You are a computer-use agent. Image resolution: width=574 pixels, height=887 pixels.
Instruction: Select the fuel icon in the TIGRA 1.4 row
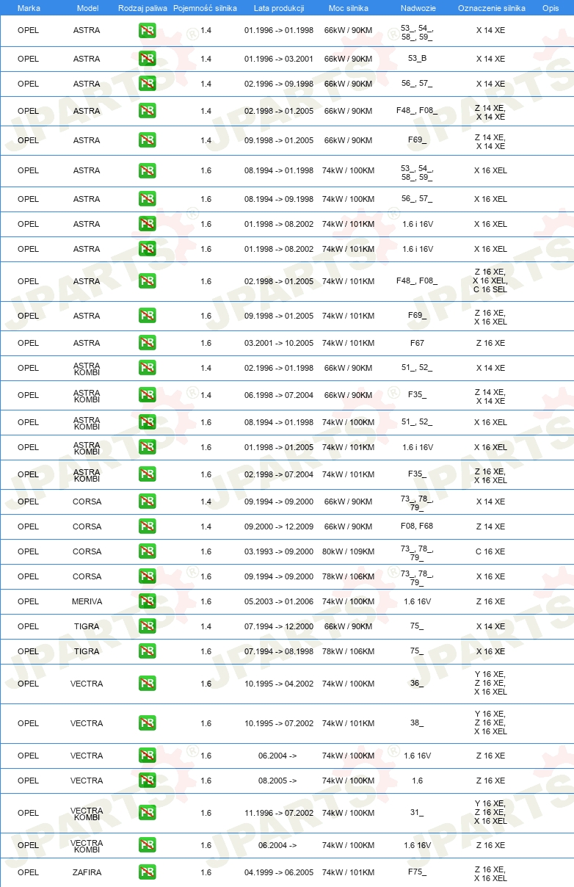(147, 626)
